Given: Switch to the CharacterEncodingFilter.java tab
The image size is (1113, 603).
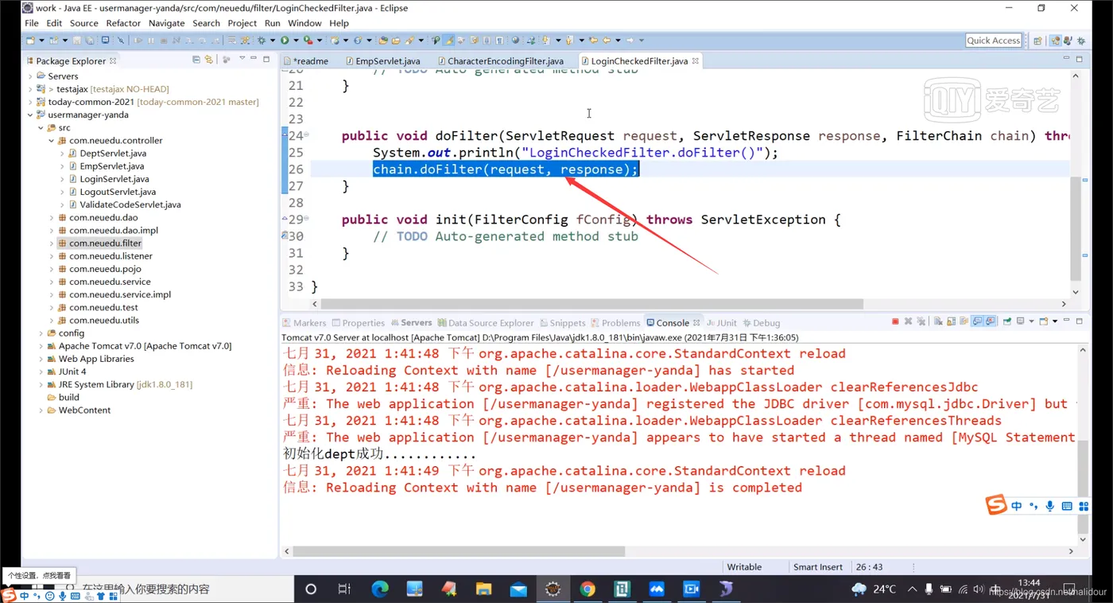Looking at the screenshot, I should click(x=500, y=60).
